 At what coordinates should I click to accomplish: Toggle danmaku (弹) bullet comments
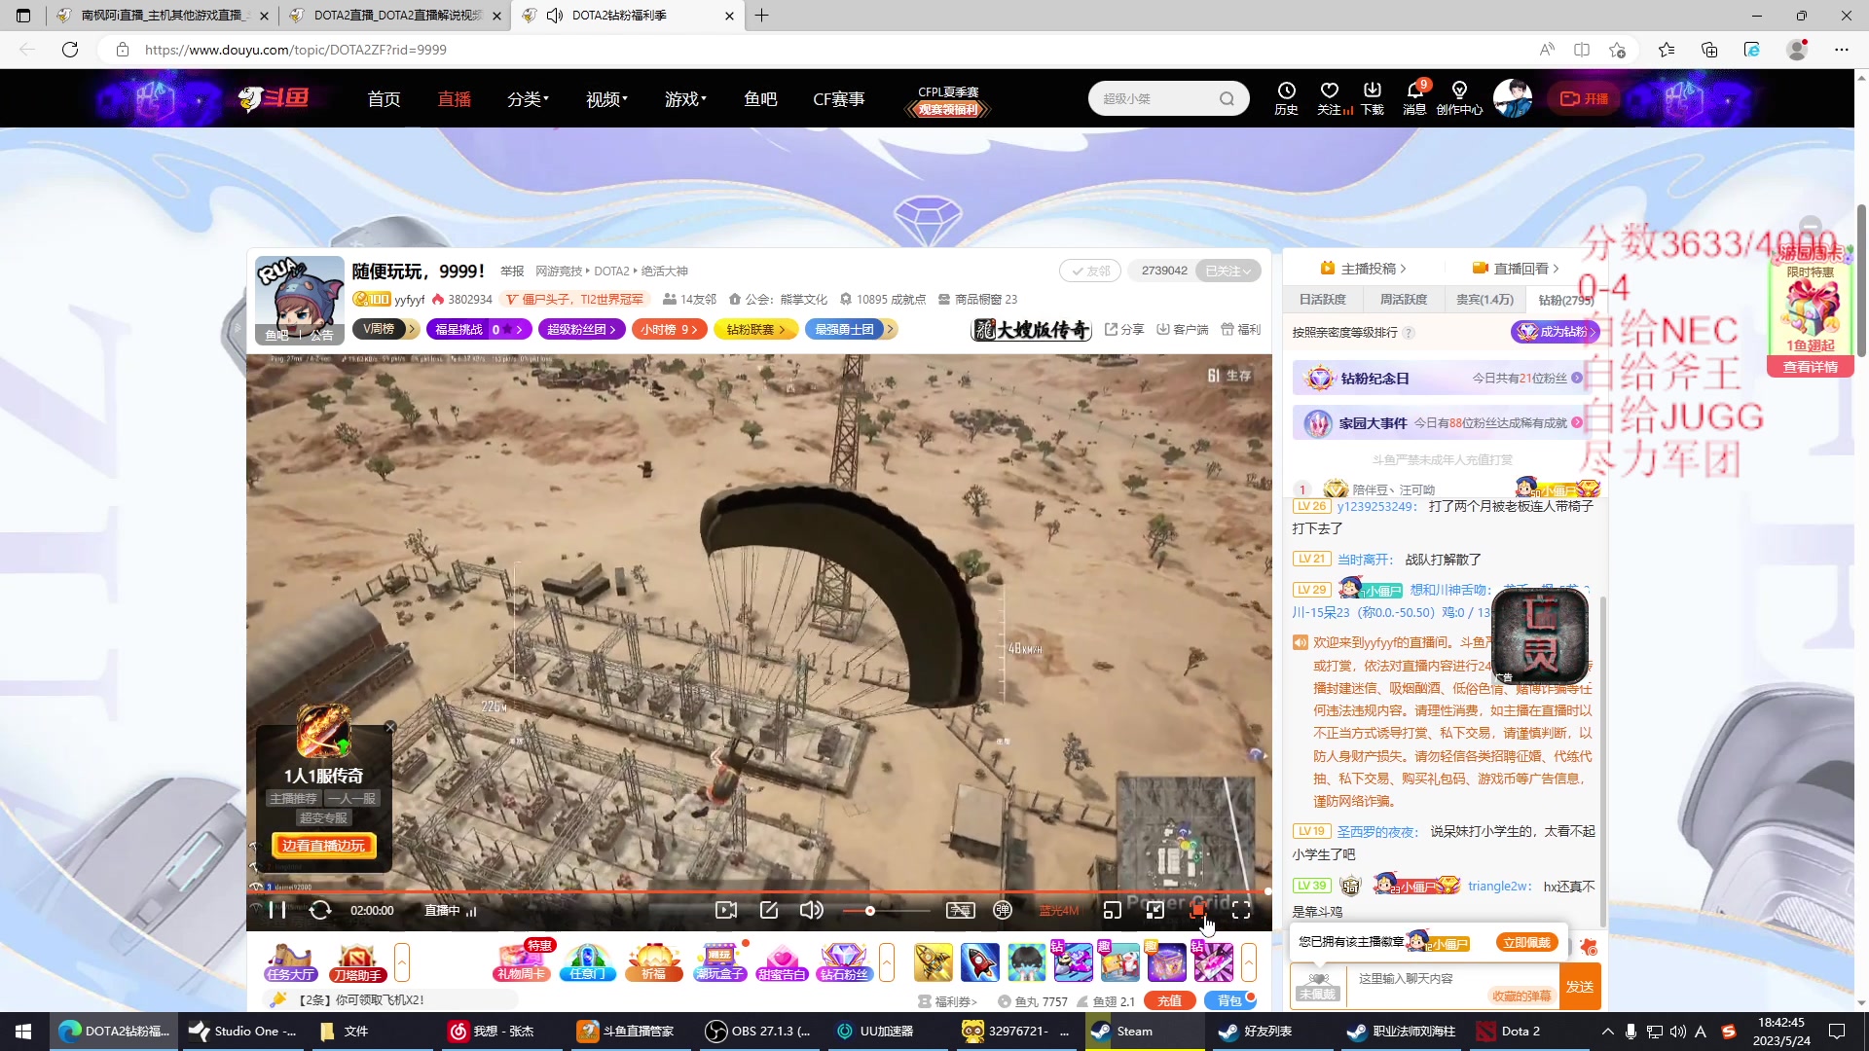[x=1003, y=910]
